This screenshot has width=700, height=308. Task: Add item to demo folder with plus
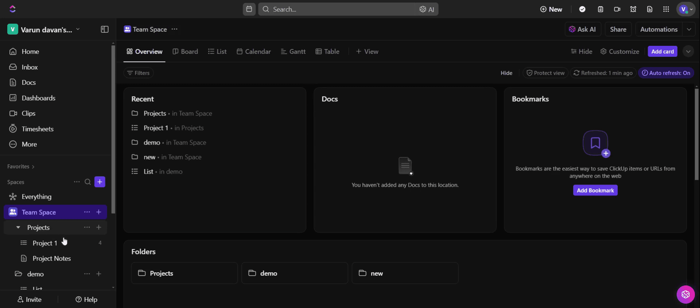pos(99,274)
